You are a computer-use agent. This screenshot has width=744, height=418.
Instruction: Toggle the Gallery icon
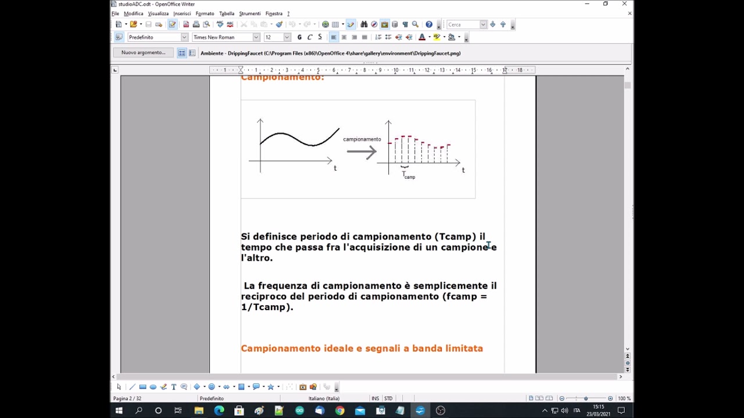pyautogui.click(x=384, y=24)
